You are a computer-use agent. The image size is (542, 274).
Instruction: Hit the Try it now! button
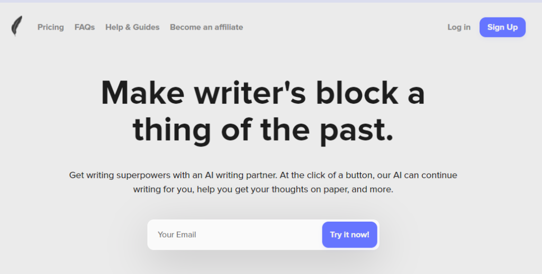coord(349,234)
